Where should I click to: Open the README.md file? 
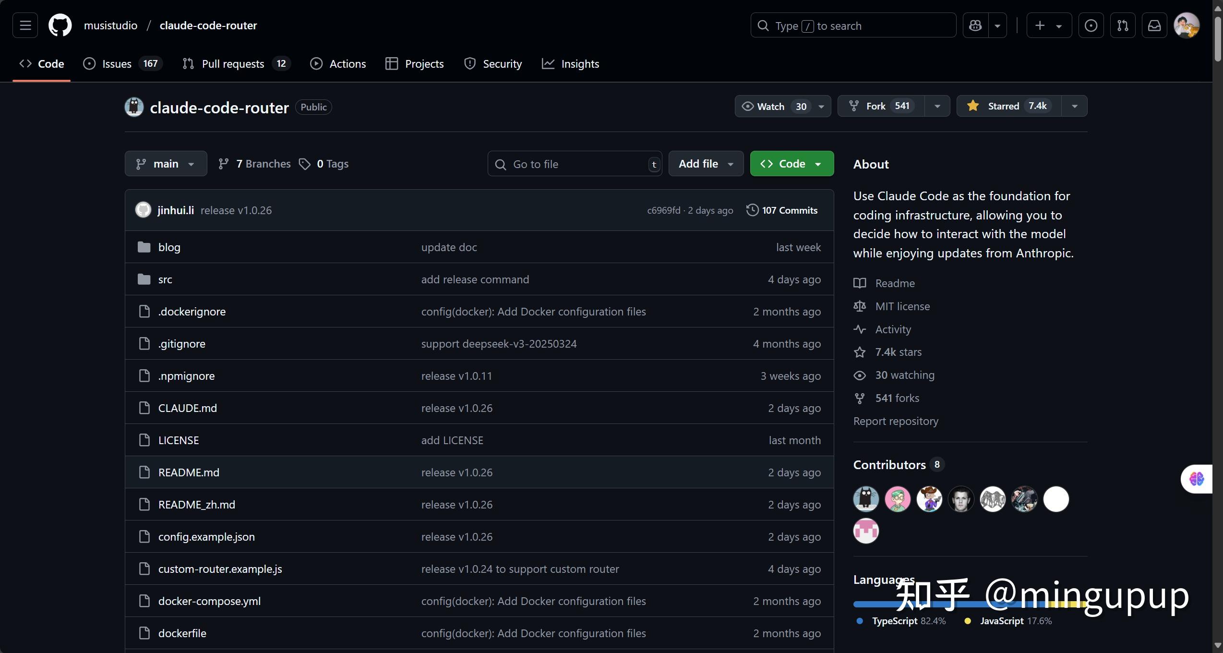tap(189, 472)
